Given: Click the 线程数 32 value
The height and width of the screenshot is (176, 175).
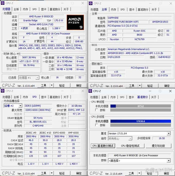Looking at the screenshot, I should pos(80,77).
